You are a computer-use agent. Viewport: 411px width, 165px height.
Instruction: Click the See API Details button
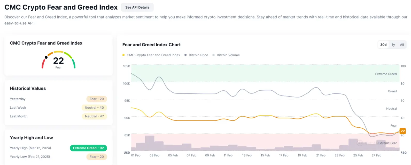137,7
